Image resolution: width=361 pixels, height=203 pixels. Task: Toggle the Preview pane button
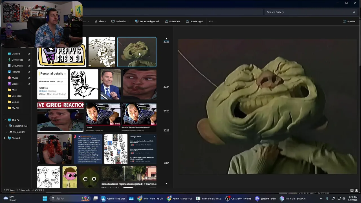point(349,21)
